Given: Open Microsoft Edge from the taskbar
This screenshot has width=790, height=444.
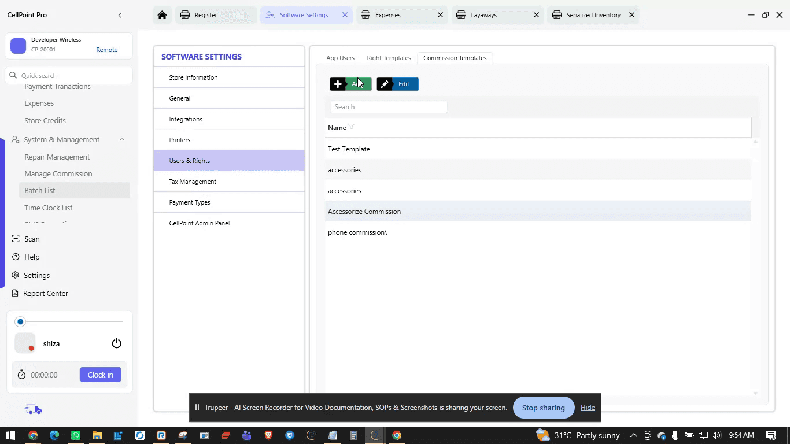Looking at the screenshot, I should (x=54, y=435).
